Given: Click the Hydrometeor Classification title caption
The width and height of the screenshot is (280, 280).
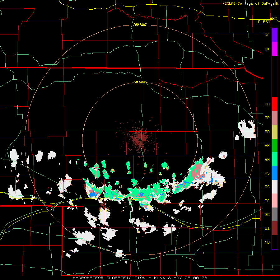Looking at the screenshot, I should coord(140,278).
